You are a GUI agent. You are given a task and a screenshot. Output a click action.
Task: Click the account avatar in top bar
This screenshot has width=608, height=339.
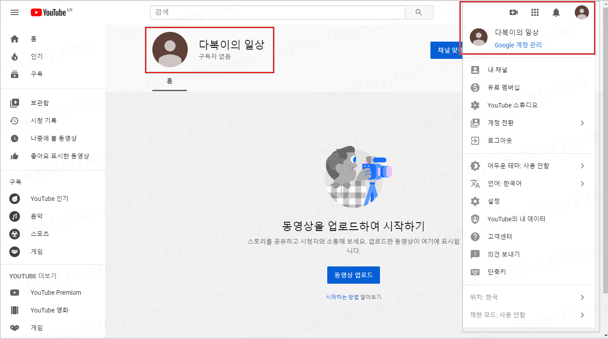(582, 12)
